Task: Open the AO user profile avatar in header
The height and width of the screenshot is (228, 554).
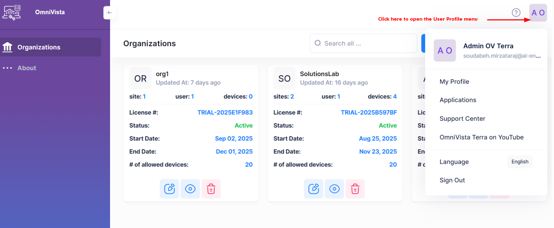Action: click(x=538, y=13)
